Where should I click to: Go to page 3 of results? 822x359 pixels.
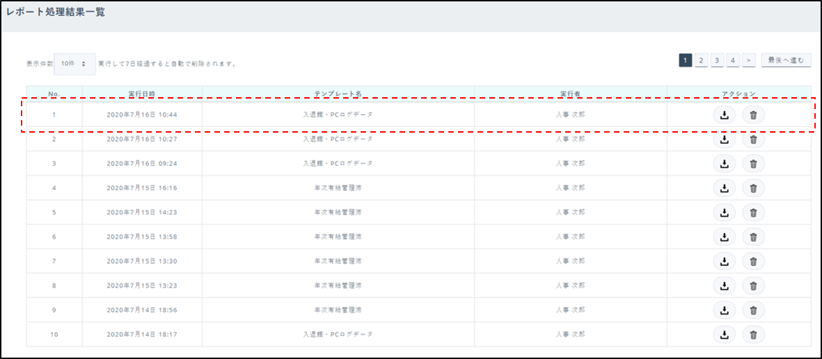[717, 60]
